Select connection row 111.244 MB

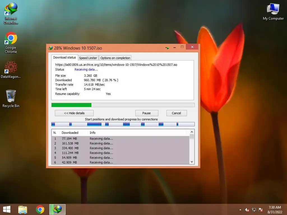[x=121, y=153]
